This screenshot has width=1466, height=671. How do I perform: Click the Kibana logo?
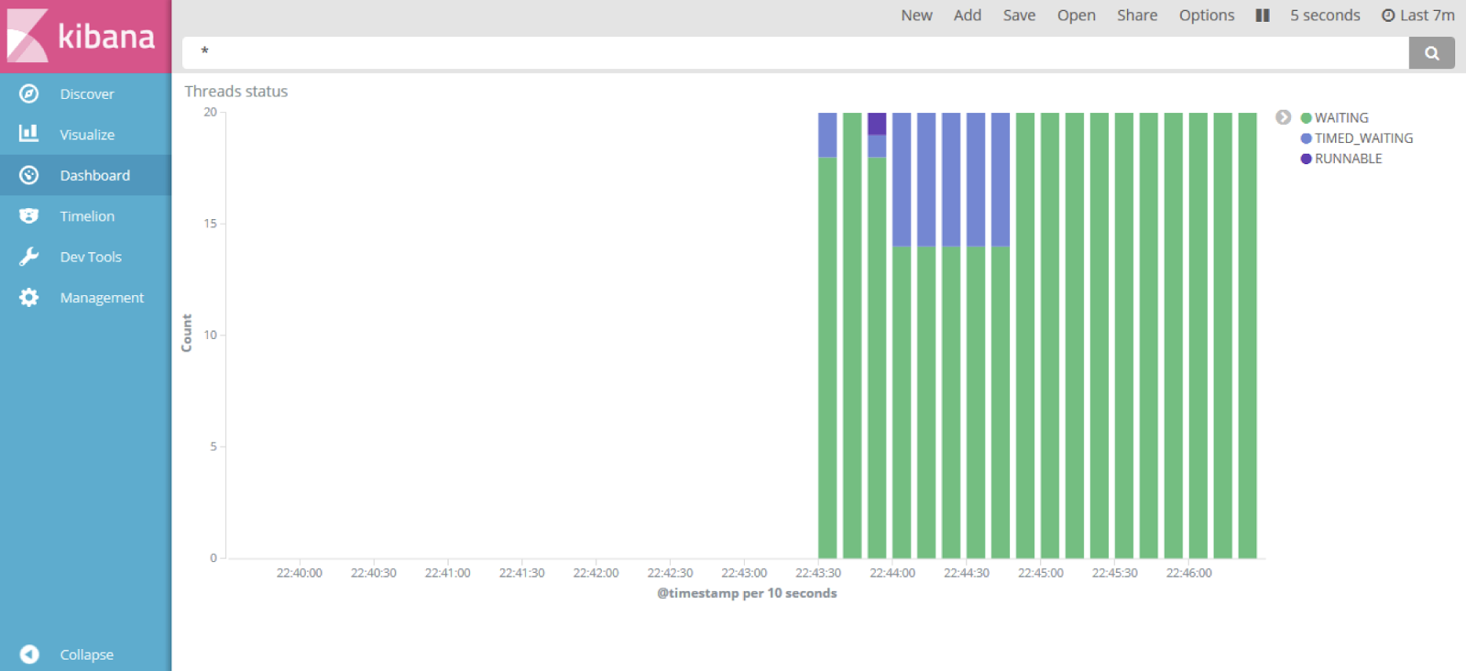[82, 37]
